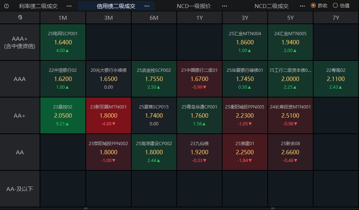Select the 25高淳建设CP002 cell
Image resolution: width=359 pixels, height=210 pixels.
pos(154,152)
